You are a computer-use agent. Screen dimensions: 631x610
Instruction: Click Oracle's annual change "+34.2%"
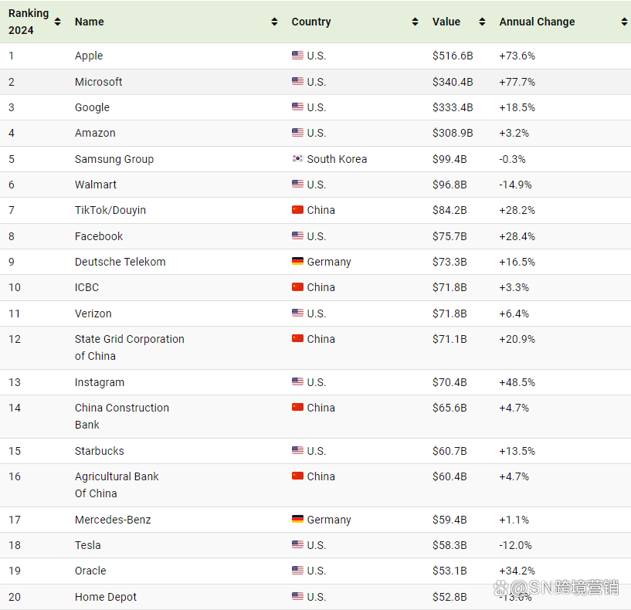[517, 571]
